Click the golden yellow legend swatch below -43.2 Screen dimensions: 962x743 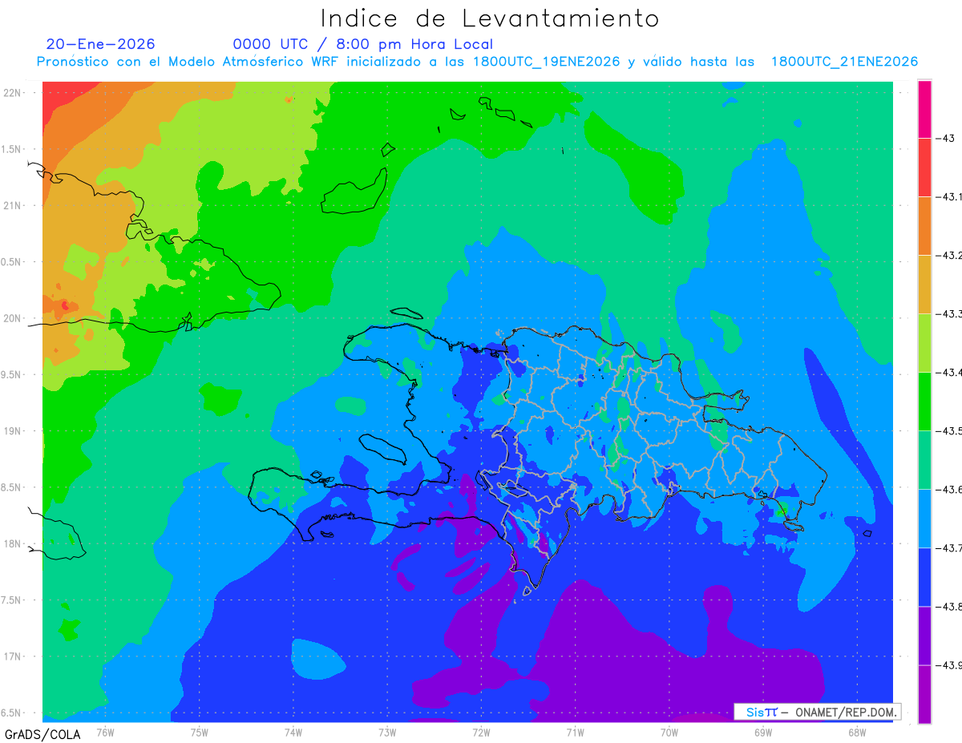coord(924,284)
